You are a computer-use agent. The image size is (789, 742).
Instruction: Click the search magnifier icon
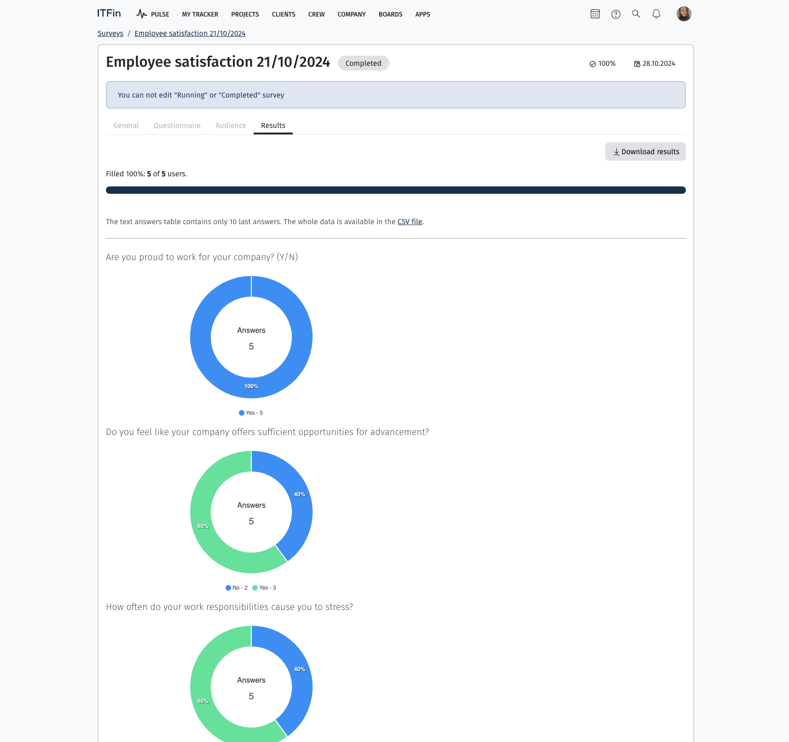(x=636, y=14)
